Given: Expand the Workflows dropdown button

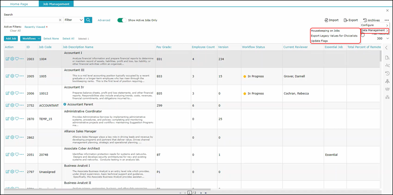Looking at the screenshot, I should [x=31, y=39].
